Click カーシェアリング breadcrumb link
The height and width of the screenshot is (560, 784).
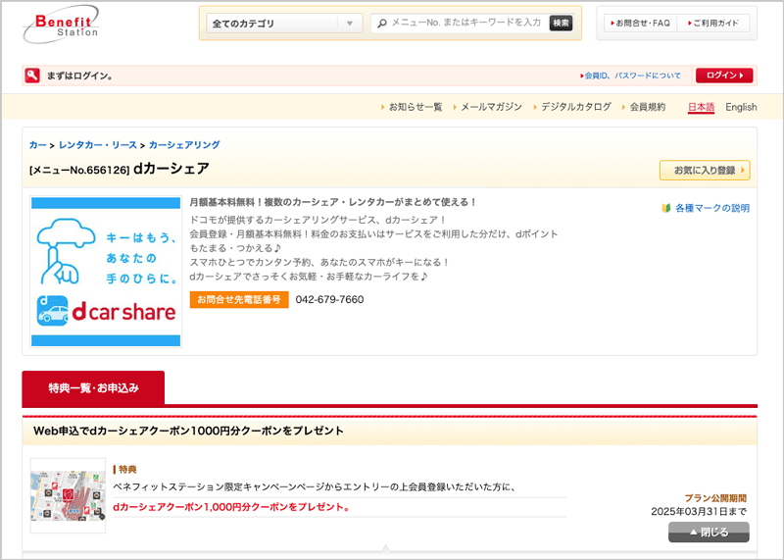click(x=184, y=145)
